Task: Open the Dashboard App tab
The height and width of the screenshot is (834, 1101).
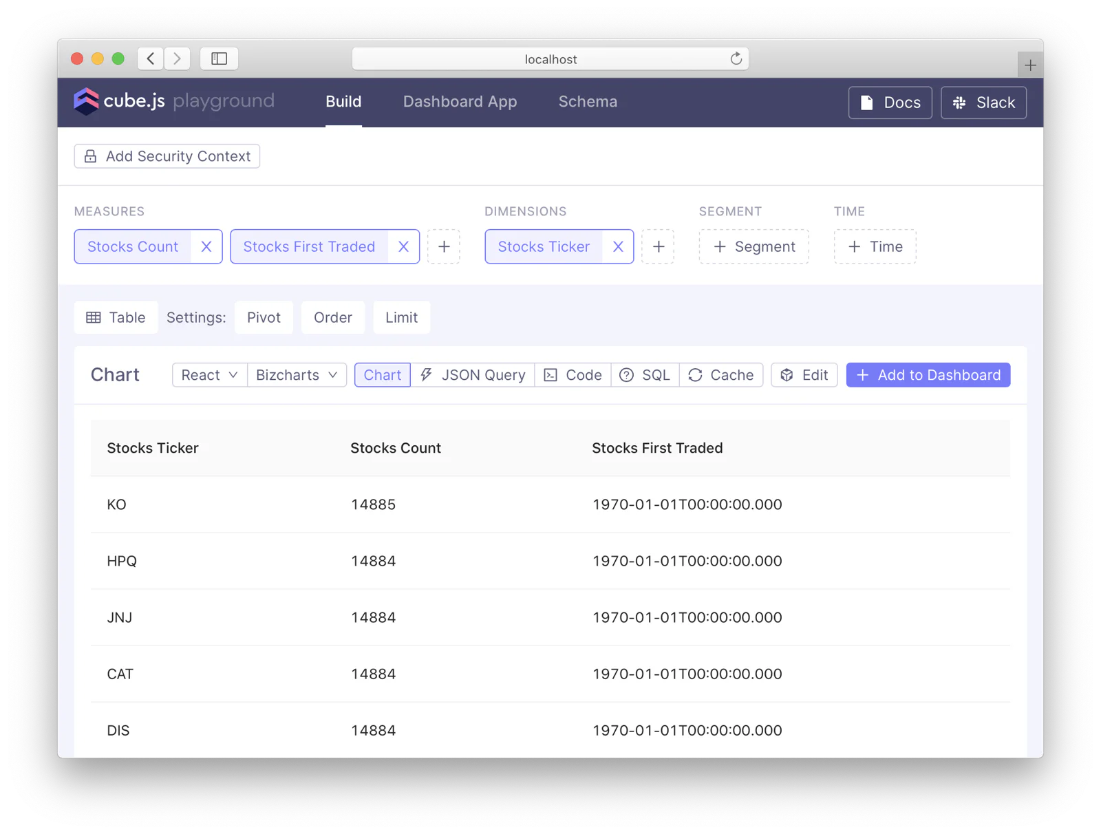Action: click(x=460, y=102)
